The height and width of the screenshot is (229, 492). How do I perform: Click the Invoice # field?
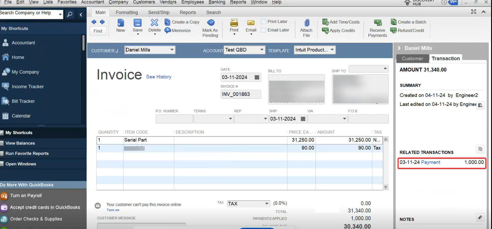coord(241,94)
